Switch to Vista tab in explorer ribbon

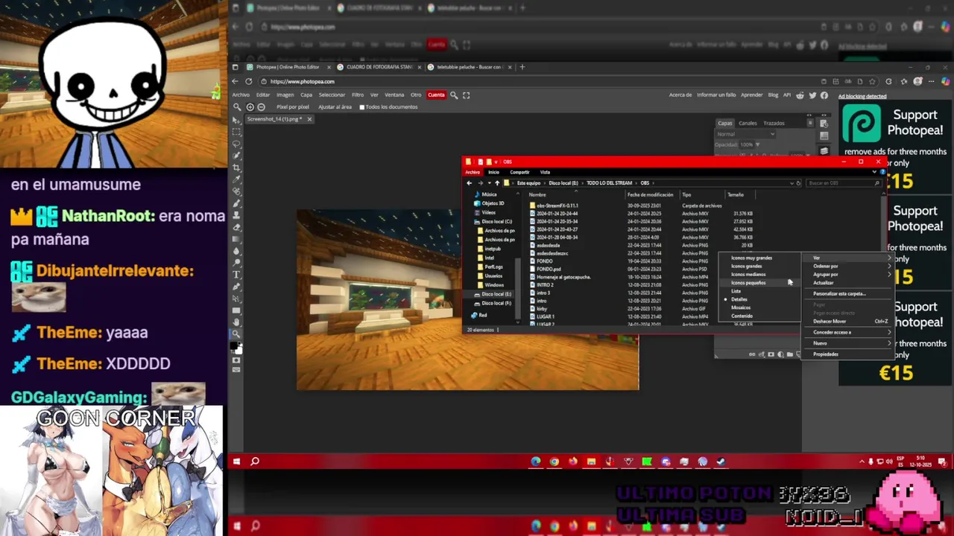[545, 172]
